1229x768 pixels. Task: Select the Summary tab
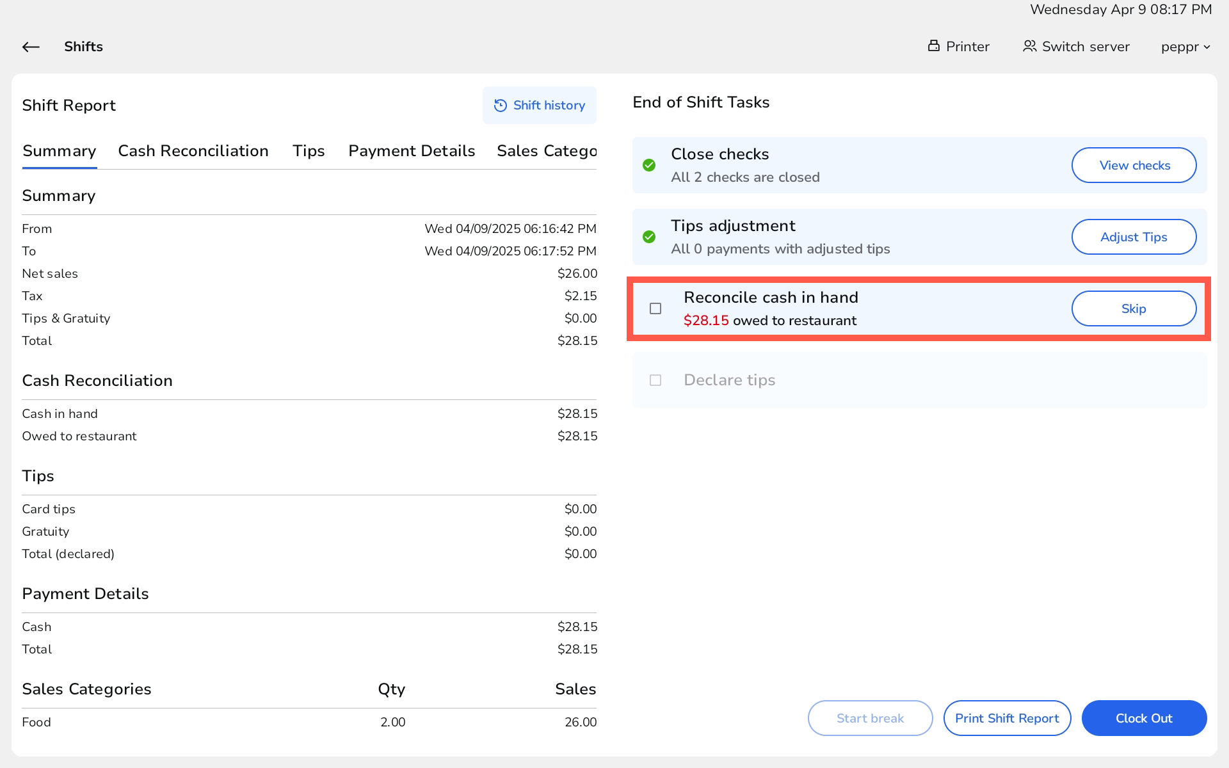click(x=59, y=151)
